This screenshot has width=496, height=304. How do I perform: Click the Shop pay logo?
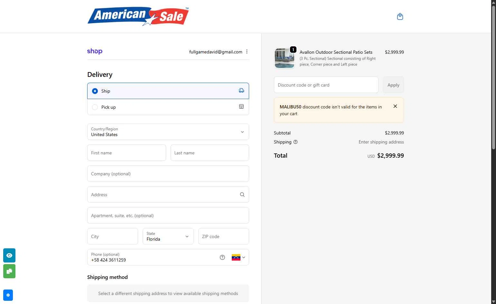point(95,51)
